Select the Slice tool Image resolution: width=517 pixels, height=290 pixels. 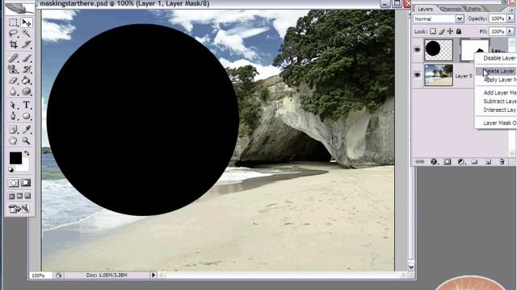click(x=26, y=44)
